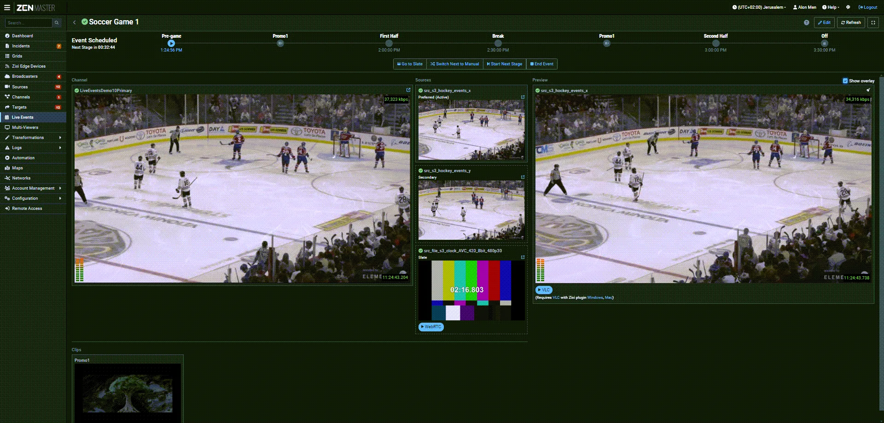This screenshot has height=423, width=884.
Task: Open Broadcasters in the sidebar
Action: (33, 76)
